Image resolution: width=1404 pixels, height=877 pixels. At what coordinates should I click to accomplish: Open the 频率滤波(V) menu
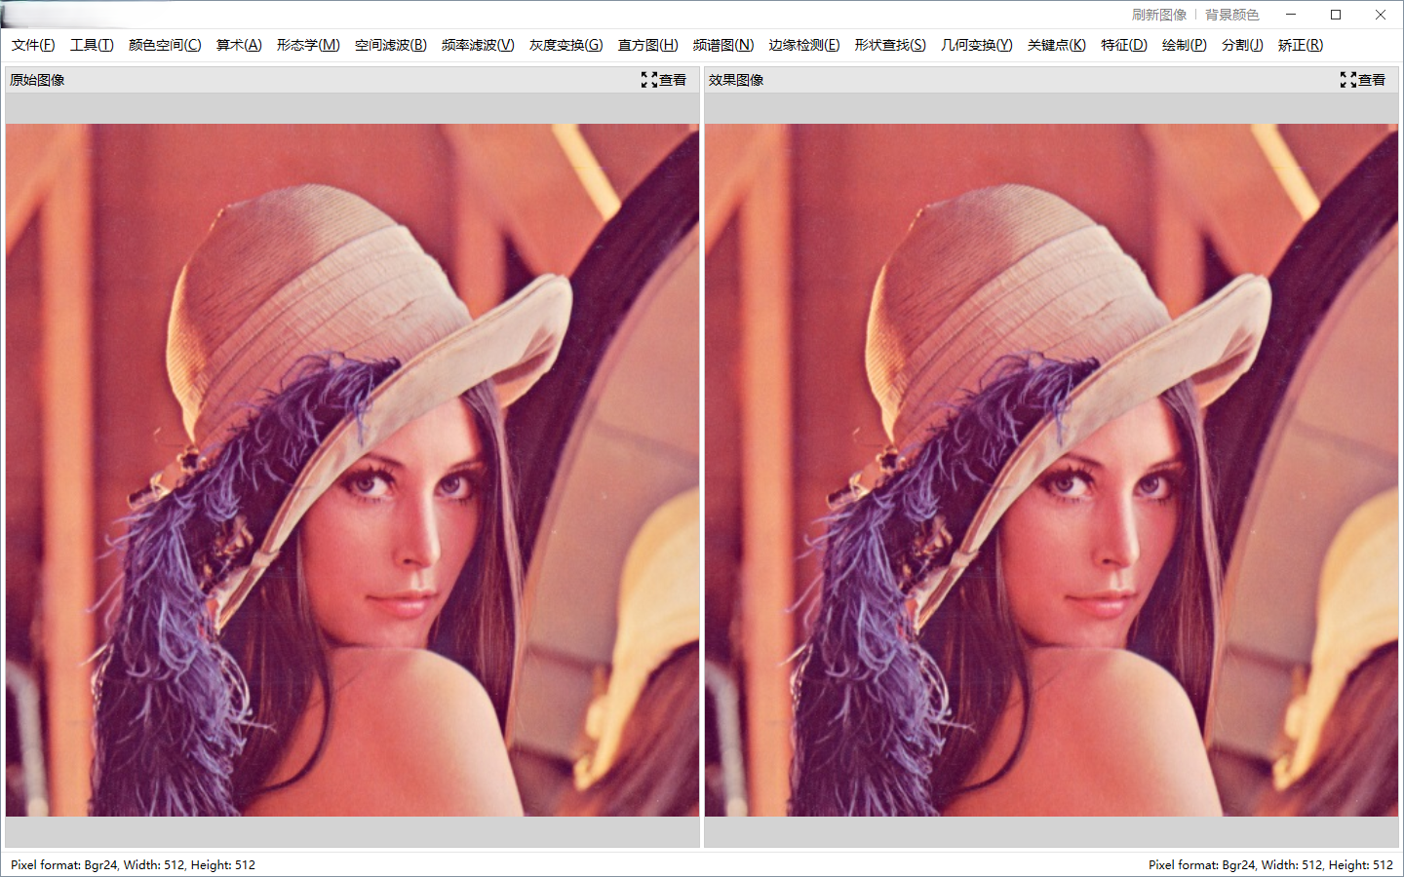tap(478, 45)
